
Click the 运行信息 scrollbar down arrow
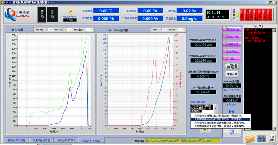[x=274, y=129]
